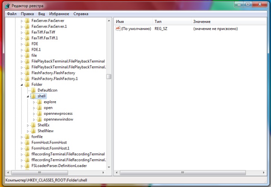The width and height of the screenshot is (271, 187).
Task: Click the FaxServer.FaxServer.1 folder icon
Action: point(27,26)
